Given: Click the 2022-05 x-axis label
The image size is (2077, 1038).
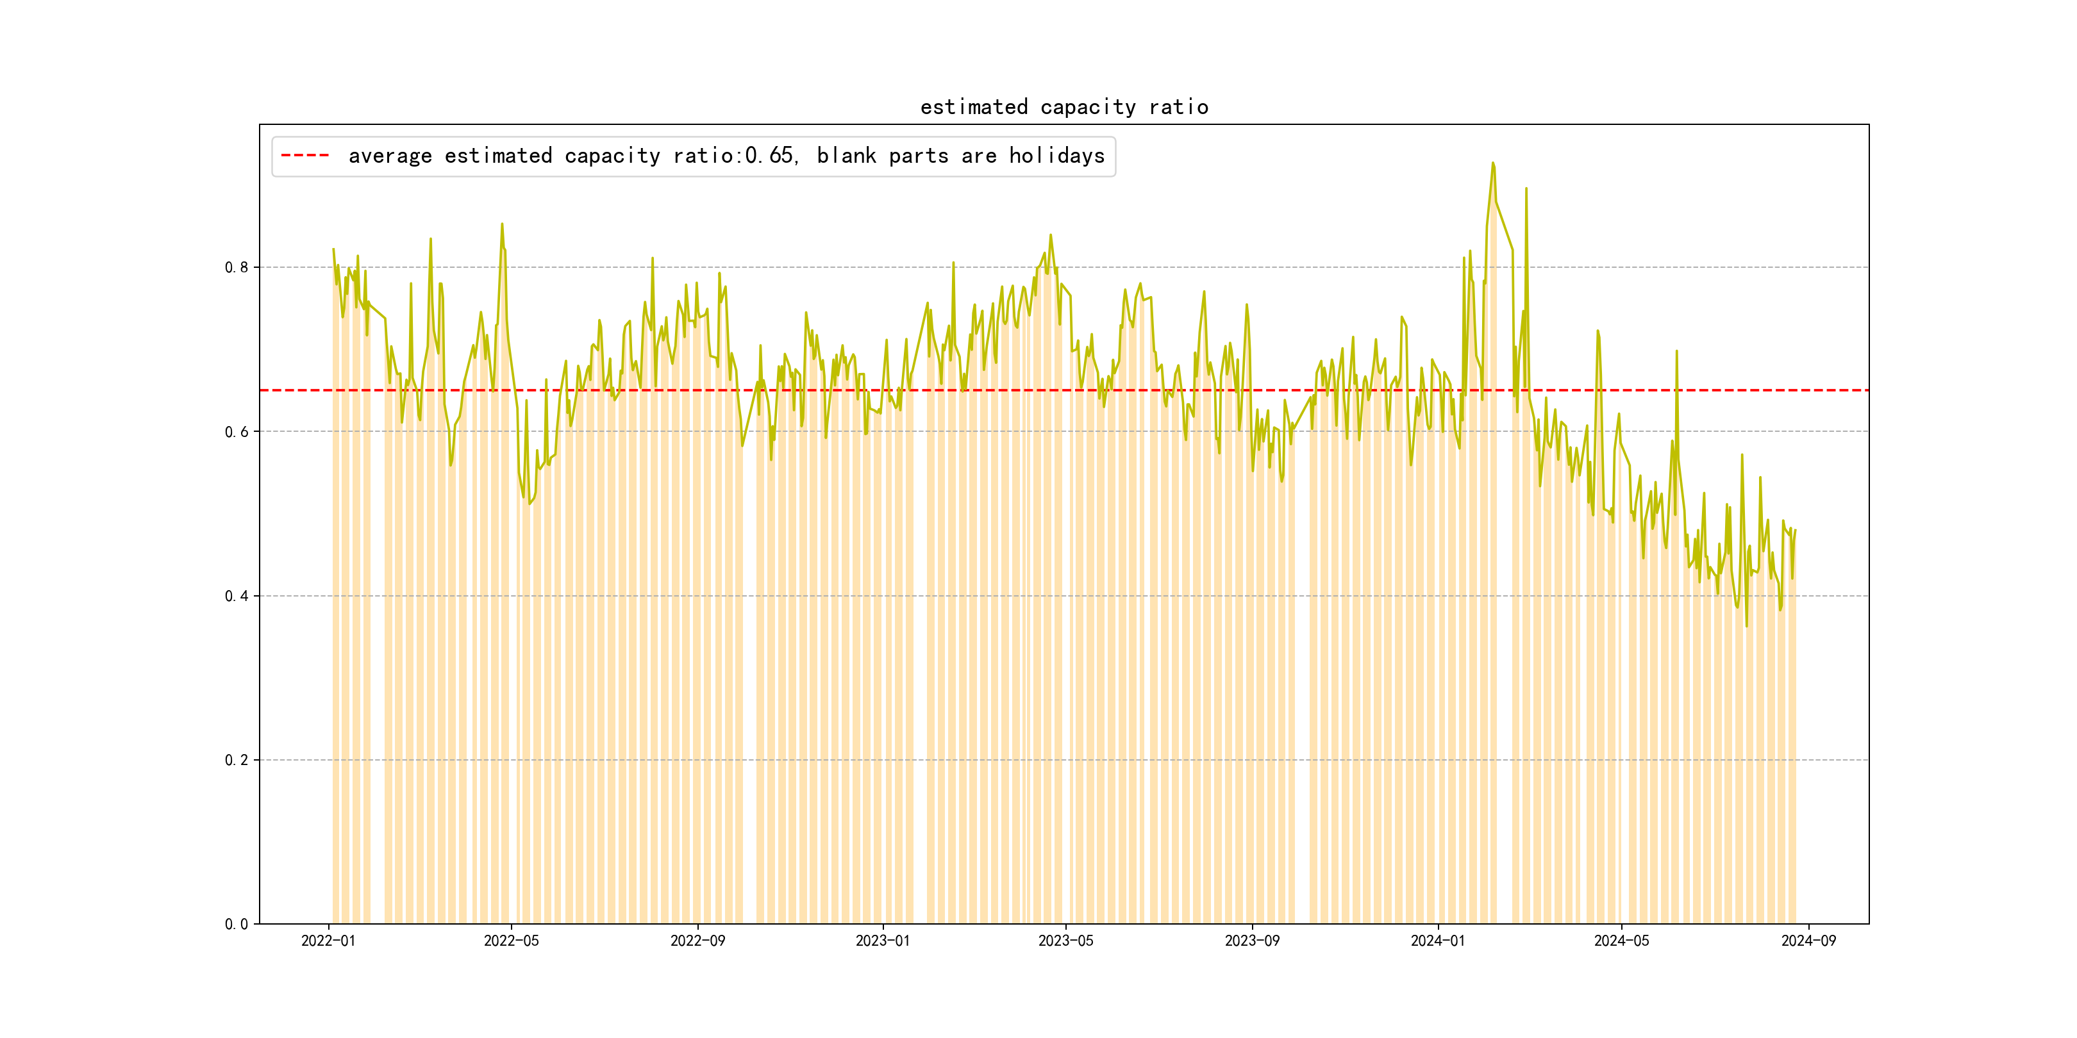Looking at the screenshot, I should 511,941.
